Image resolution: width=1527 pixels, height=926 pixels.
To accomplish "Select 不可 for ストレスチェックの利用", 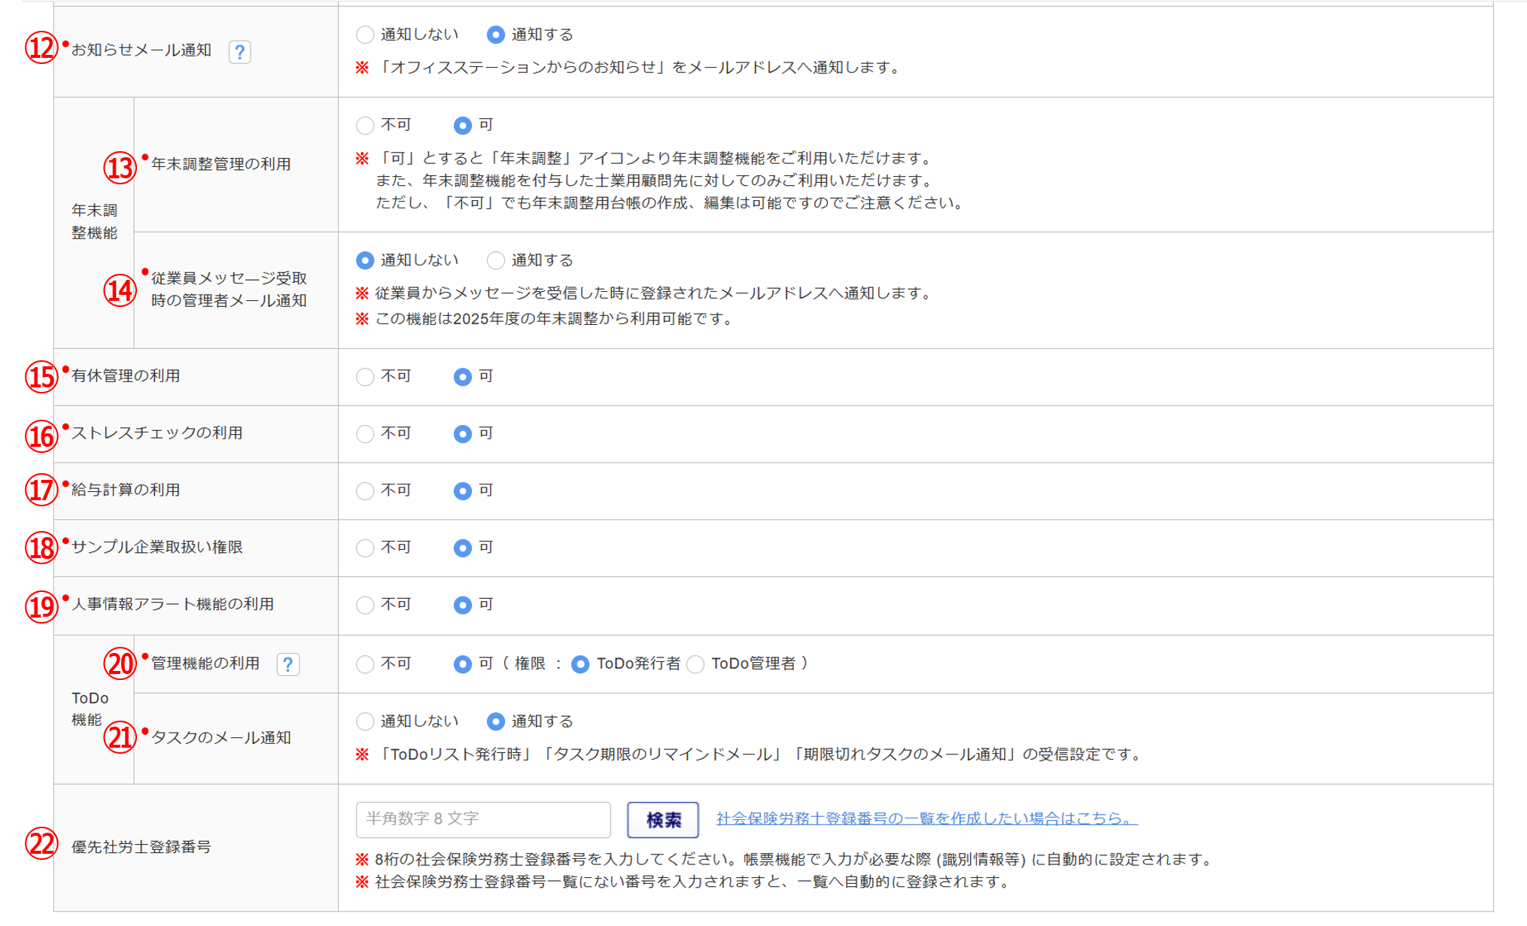I will tap(365, 434).
